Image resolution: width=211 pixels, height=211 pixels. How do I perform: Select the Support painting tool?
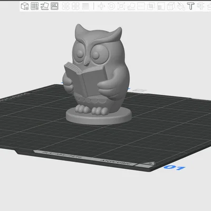[161, 6]
